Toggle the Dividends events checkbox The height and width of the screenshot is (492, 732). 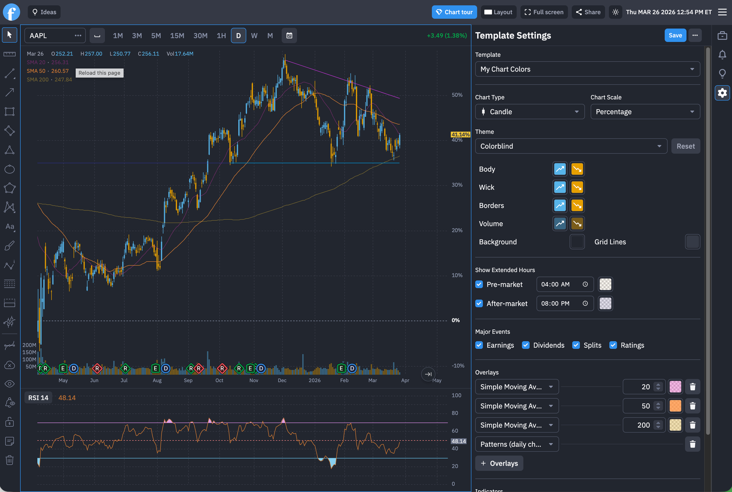pos(526,345)
